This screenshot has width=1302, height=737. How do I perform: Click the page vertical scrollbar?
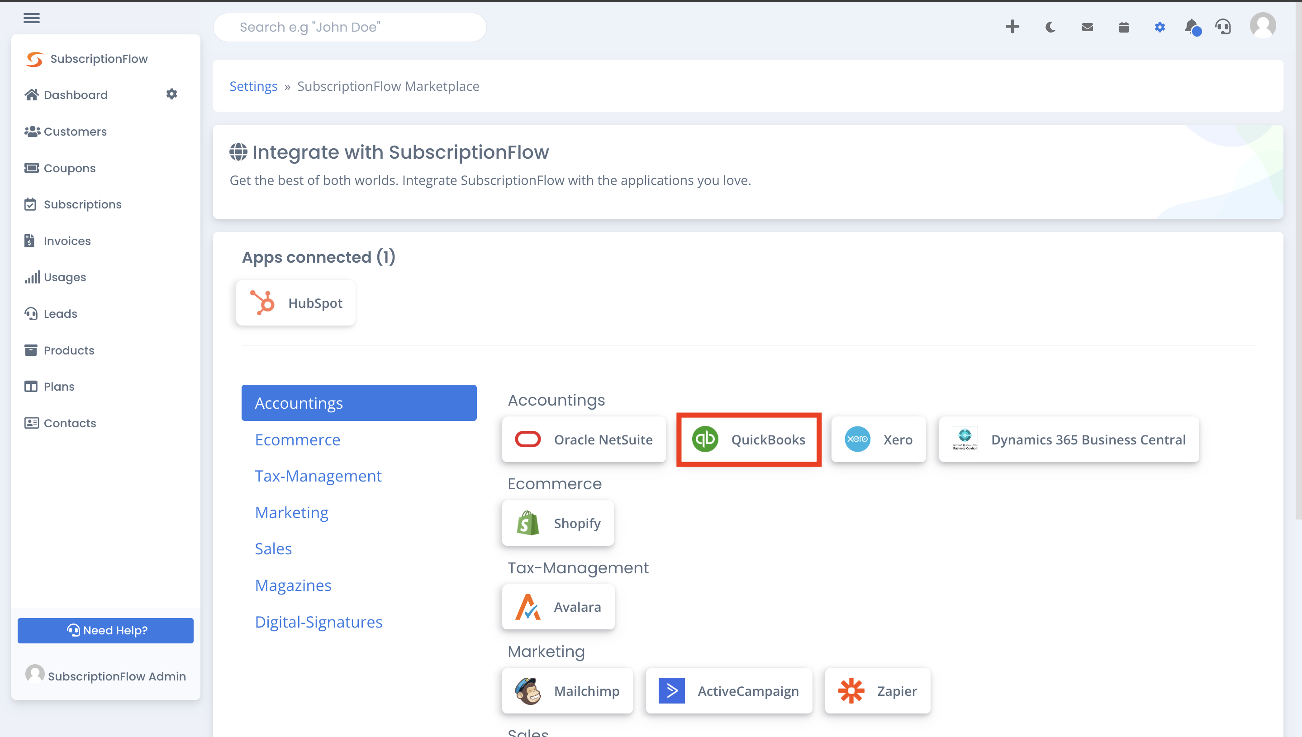pyautogui.click(x=1298, y=261)
